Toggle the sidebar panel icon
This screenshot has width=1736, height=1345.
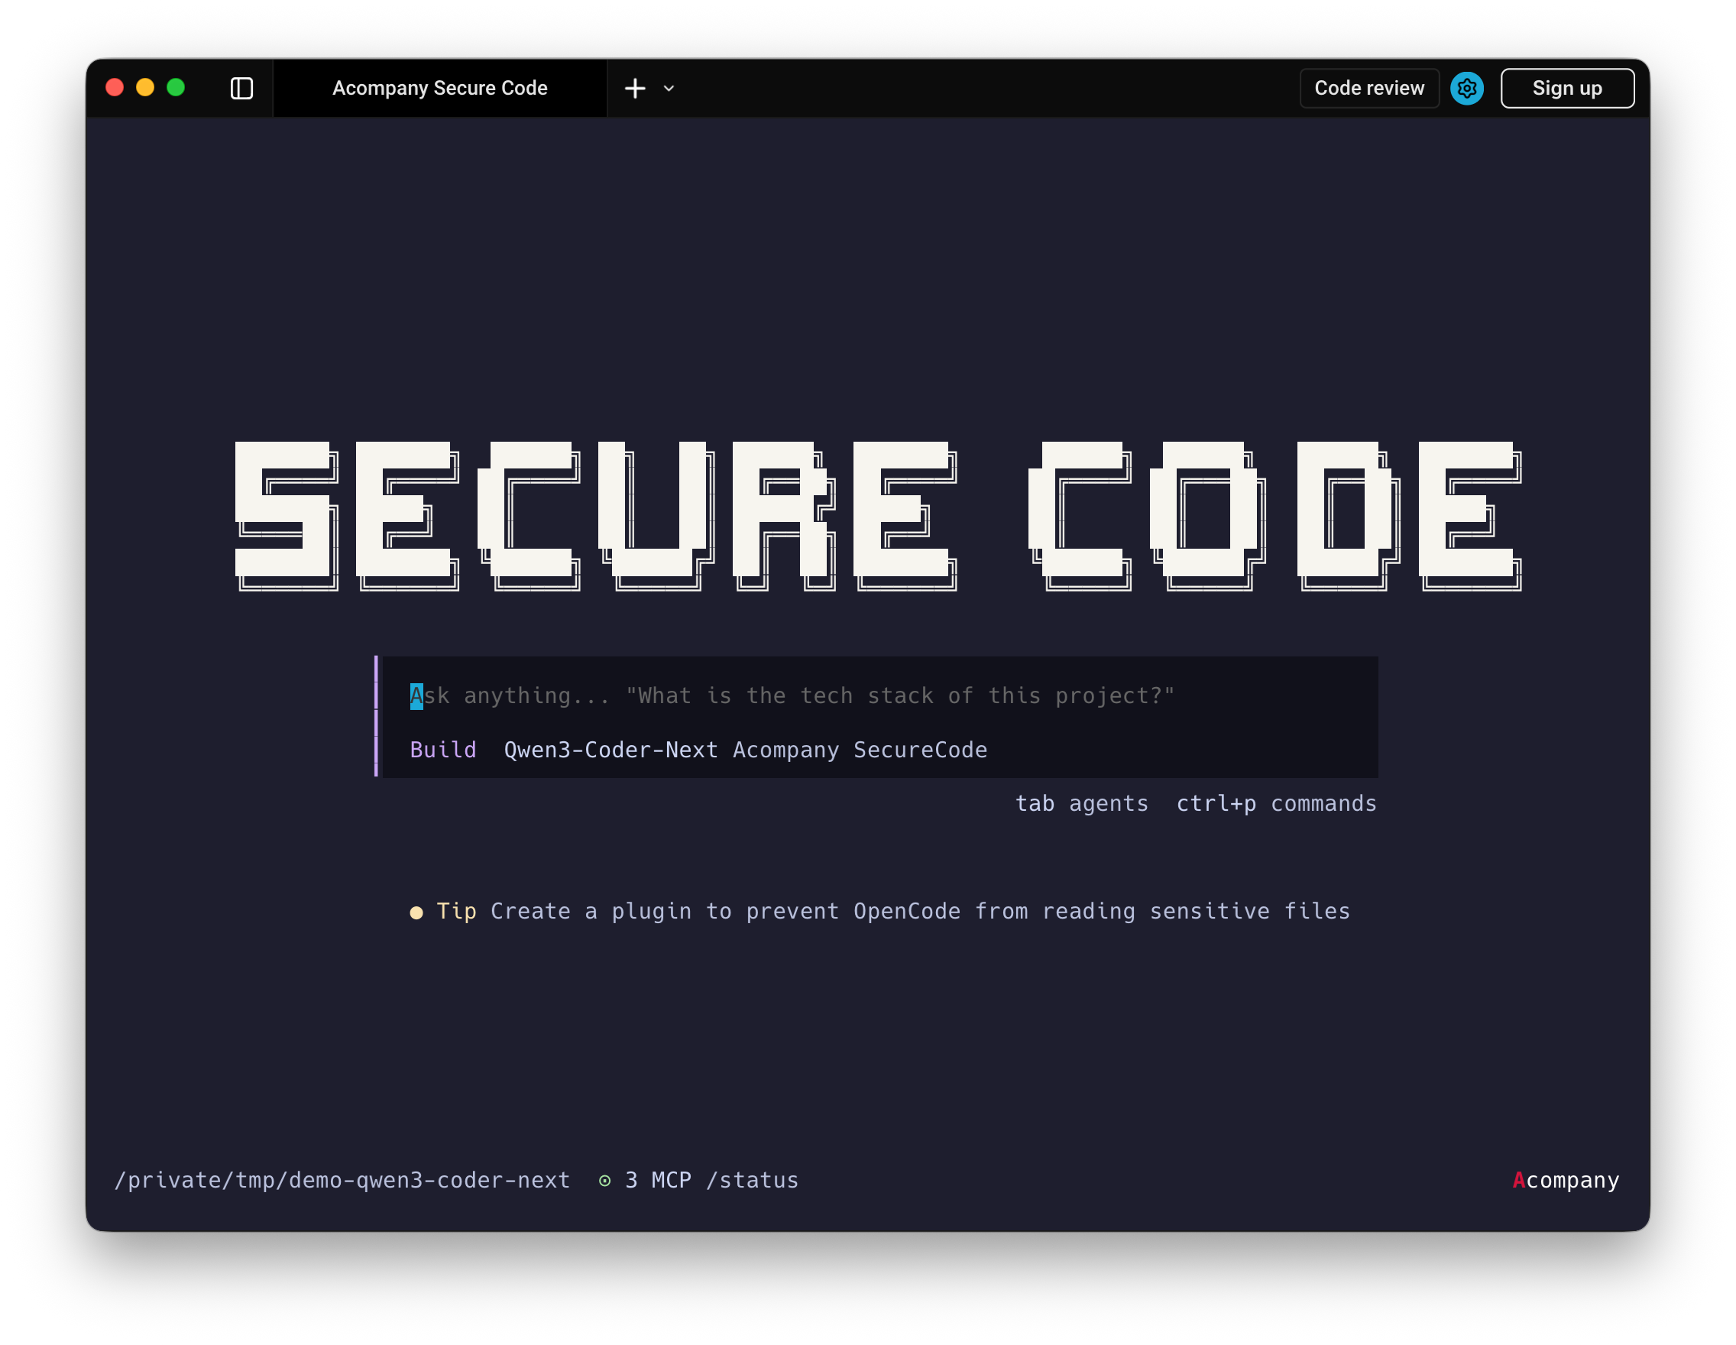click(241, 88)
